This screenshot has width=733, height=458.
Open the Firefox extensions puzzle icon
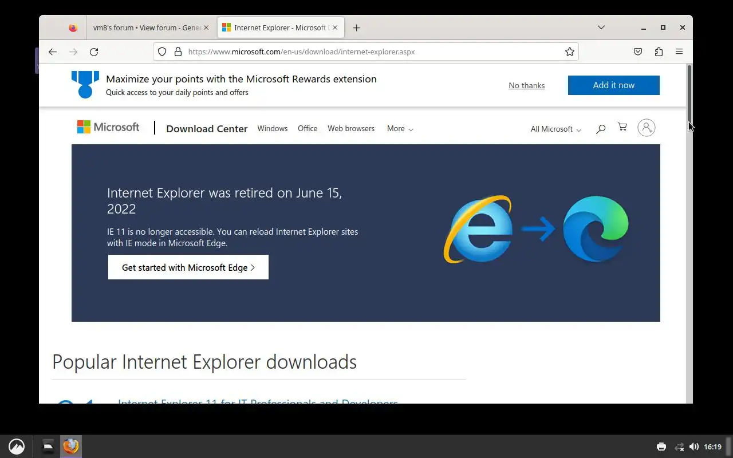(659, 52)
